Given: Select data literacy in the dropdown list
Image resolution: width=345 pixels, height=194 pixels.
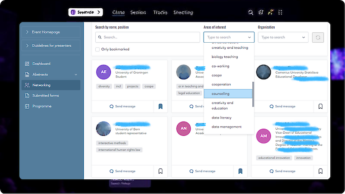Looking at the screenshot, I should [222, 118].
